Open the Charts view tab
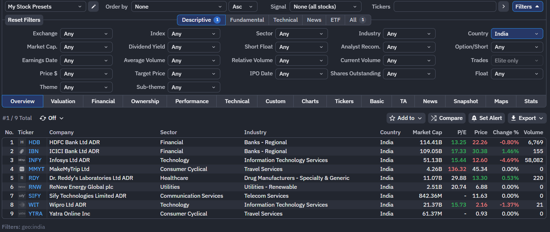 (x=310, y=101)
